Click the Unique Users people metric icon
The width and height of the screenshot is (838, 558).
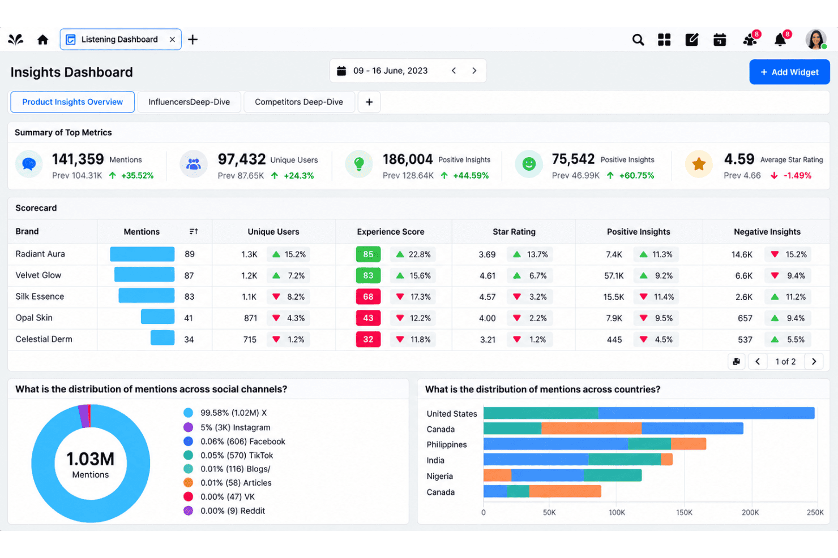pos(194,165)
